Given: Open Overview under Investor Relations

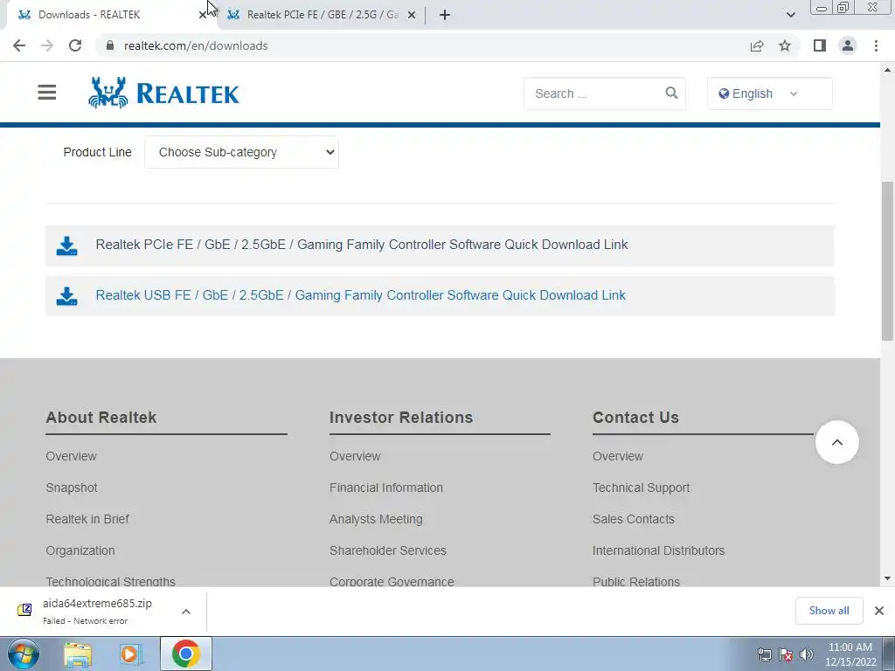Looking at the screenshot, I should tap(355, 456).
